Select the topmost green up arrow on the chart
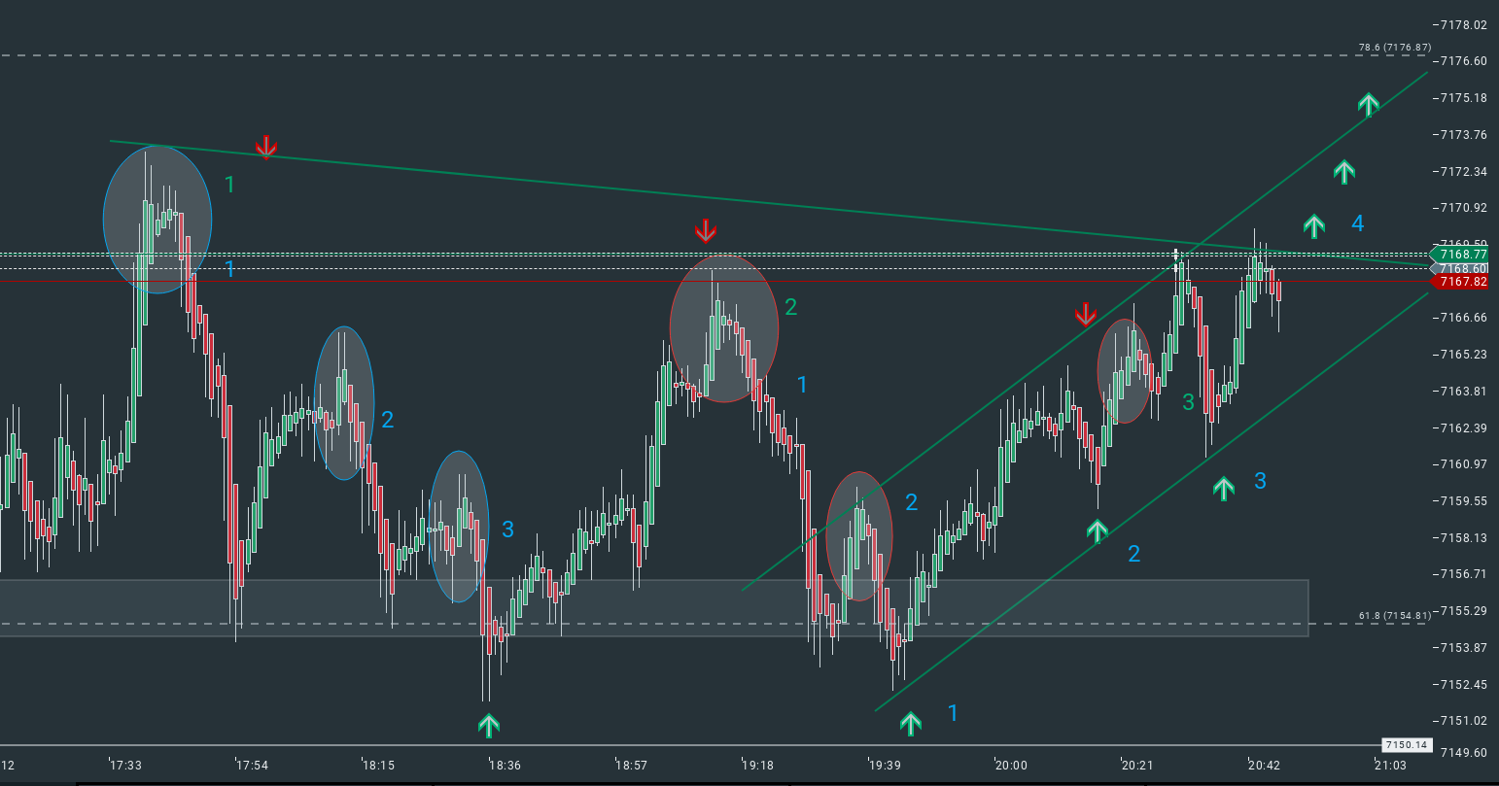The height and width of the screenshot is (786, 1499). coord(1369,103)
